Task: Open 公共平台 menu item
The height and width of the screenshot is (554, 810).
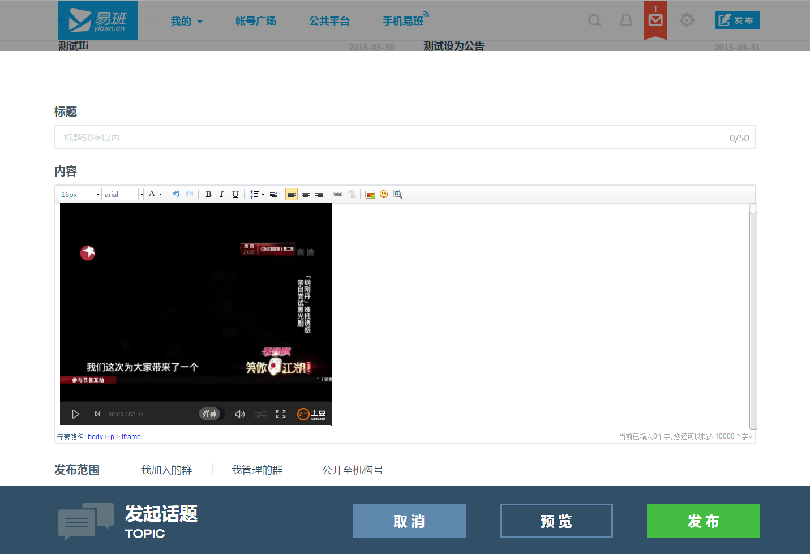Action: (x=329, y=22)
